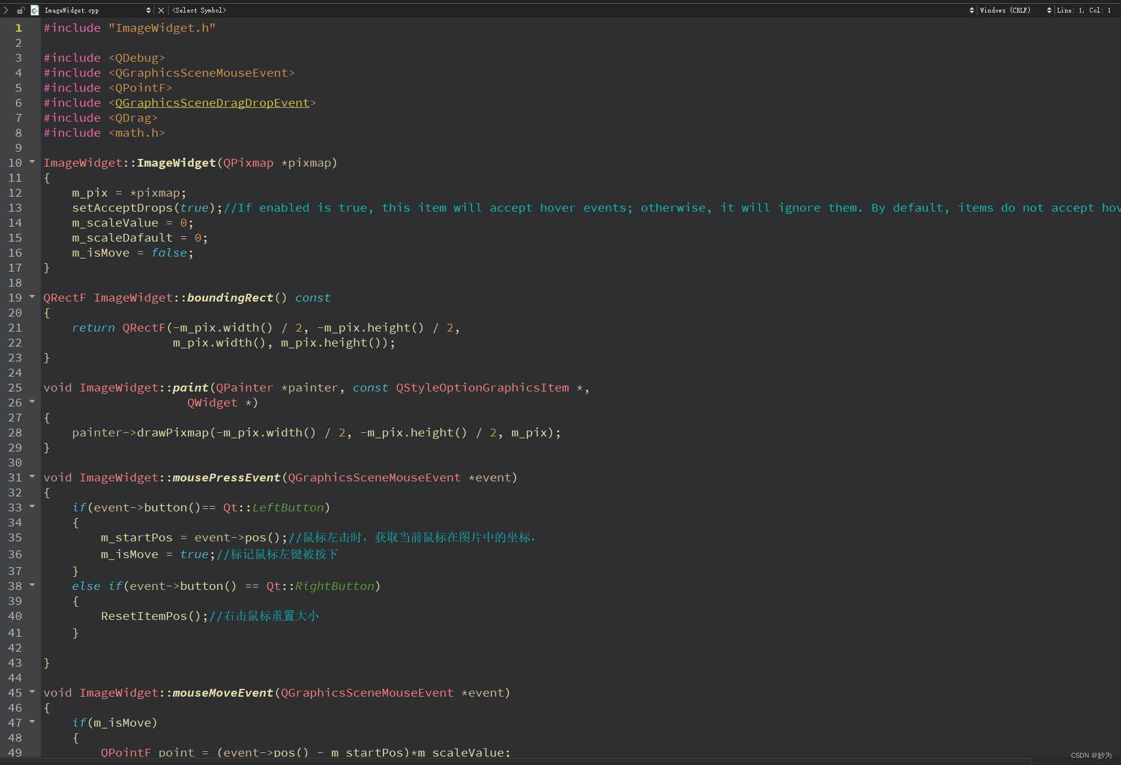Open the Select Symbol dropdown

coord(199,10)
